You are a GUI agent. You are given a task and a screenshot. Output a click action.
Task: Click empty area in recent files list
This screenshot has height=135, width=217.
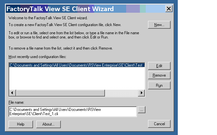[x=77, y=78]
